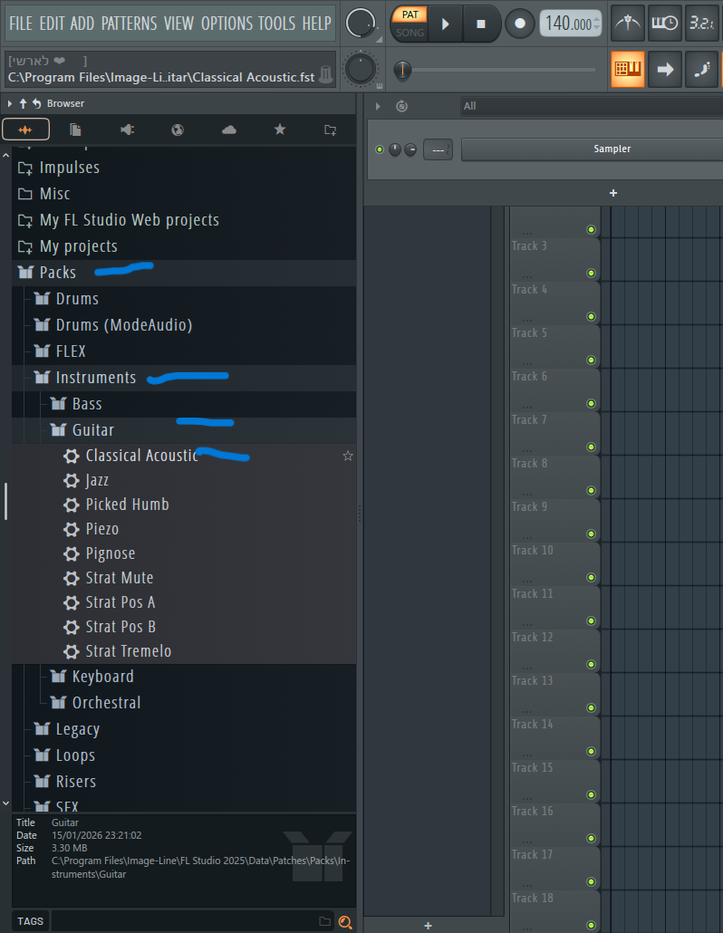The height and width of the screenshot is (933, 723).
Task: Click the metronome icon in toolbar
Action: (x=628, y=24)
